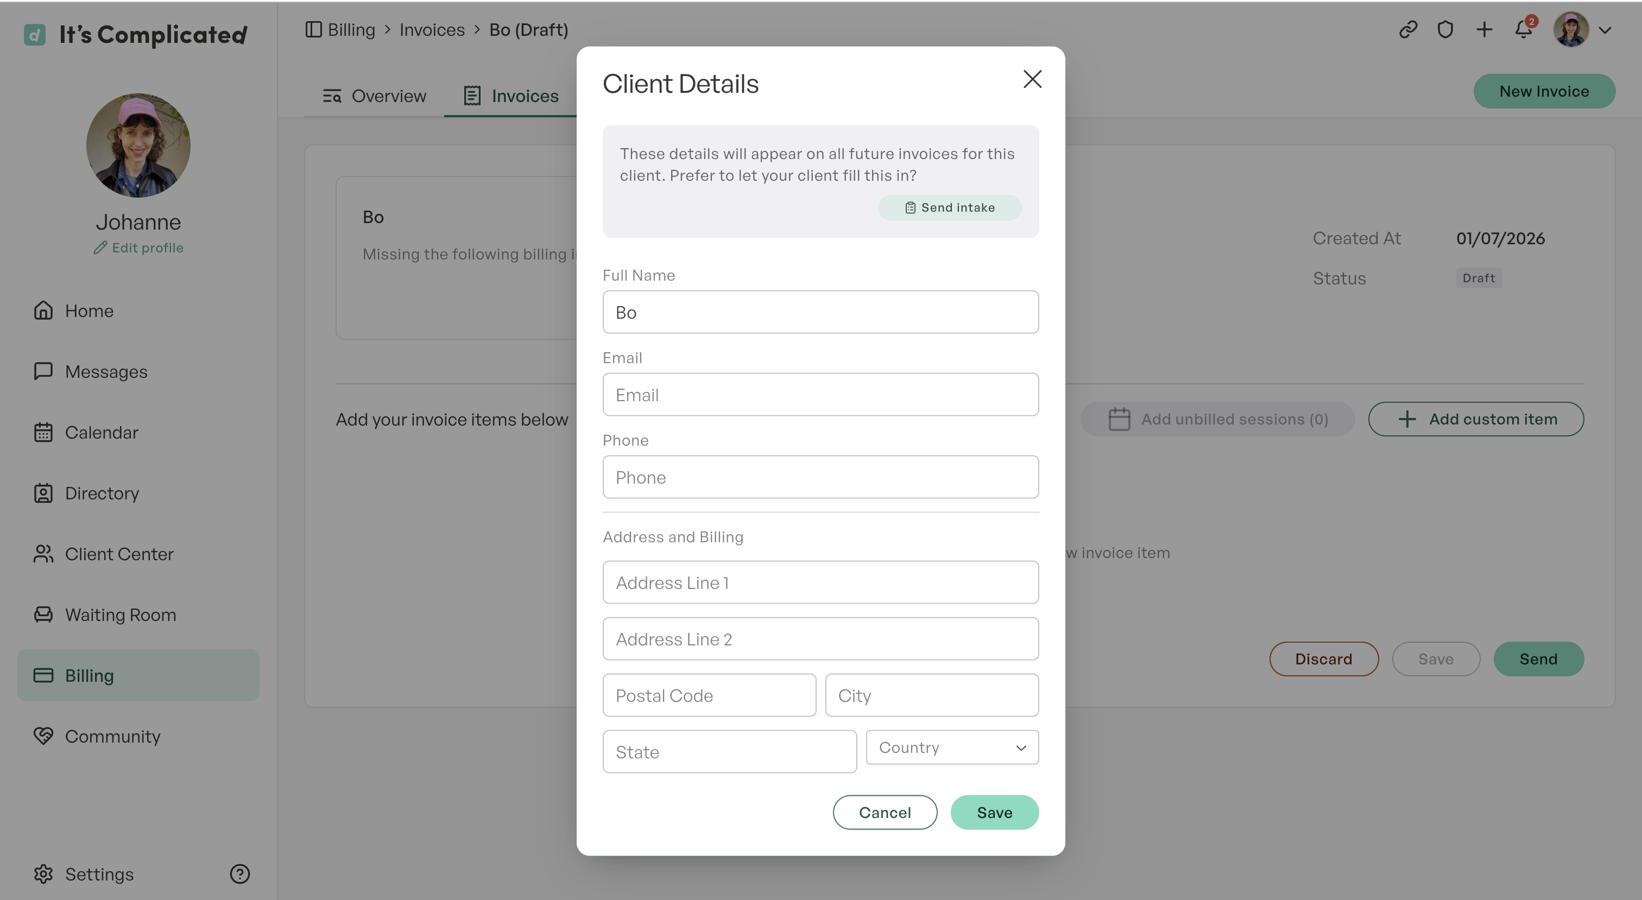The width and height of the screenshot is (1642, 900).
Task: Focus the Postal Code field
Action: (709, 695)
